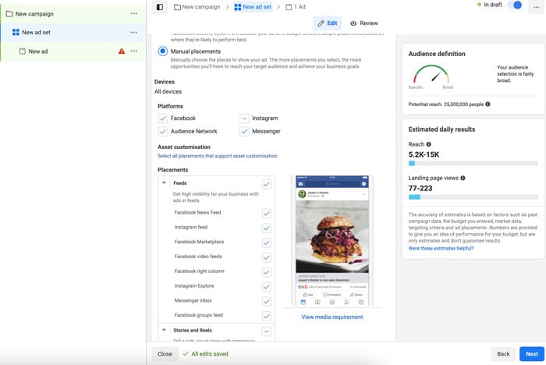The image size is (546, 365).
Task: Select New ad in sidebar tree
Action: [73, 51]
